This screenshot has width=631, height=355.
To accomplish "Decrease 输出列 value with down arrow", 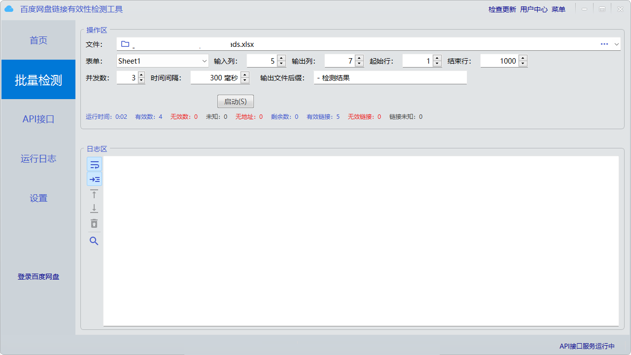I will click(359, 64).
